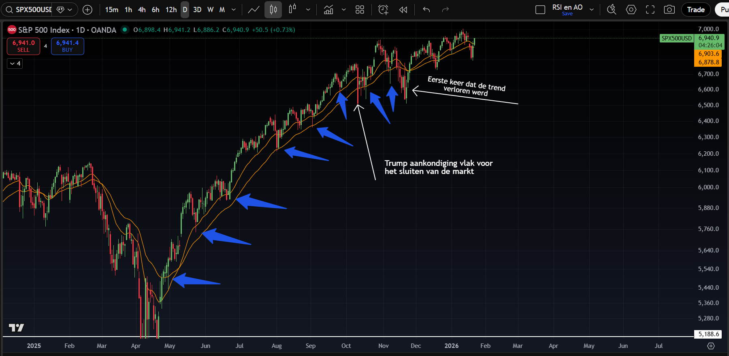The image size is (729, 356).
Task: Take a snapshot with the camera icon
Action: (669, 10)
